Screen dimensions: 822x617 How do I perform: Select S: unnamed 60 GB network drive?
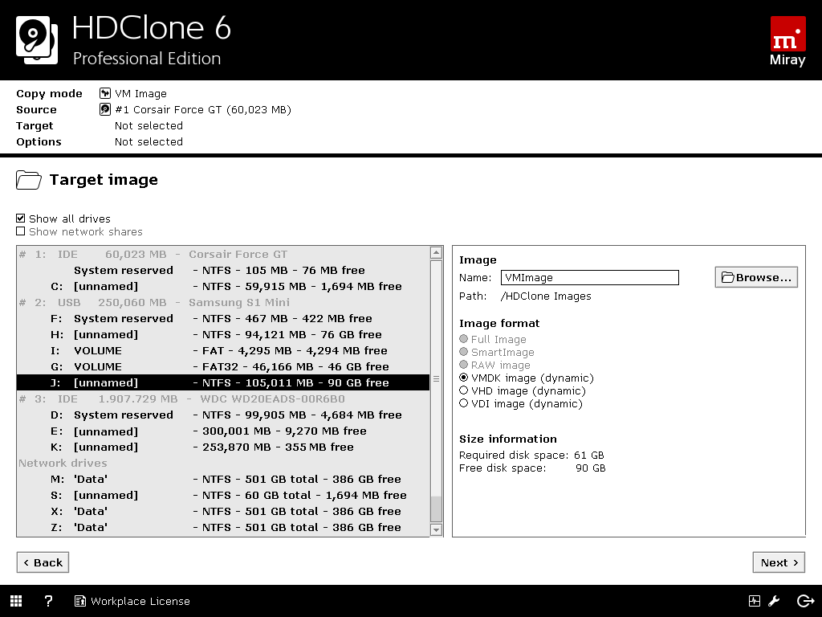[223, 495]
